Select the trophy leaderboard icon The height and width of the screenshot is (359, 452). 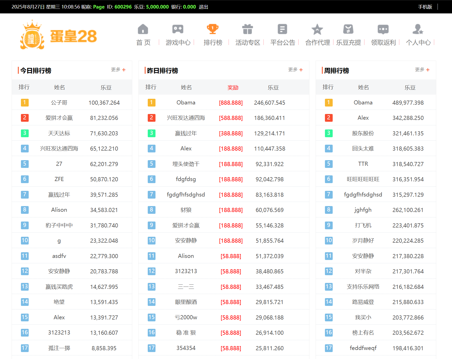click(x=213, y=29)
